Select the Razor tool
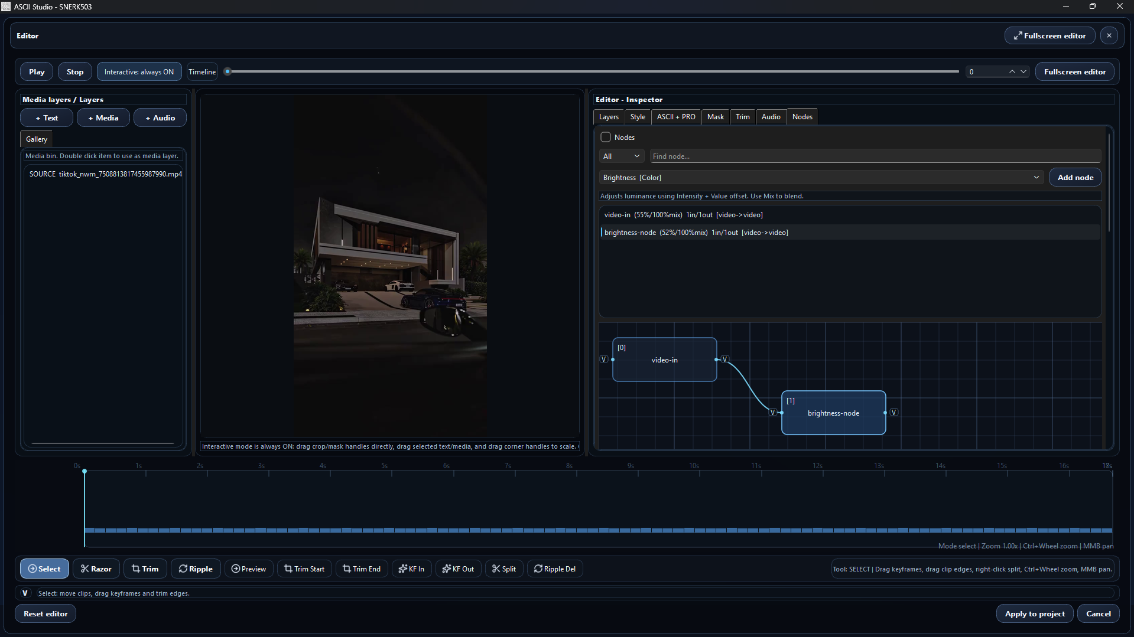This screenshot has height=637, width=1134. [x=96, y=568]
